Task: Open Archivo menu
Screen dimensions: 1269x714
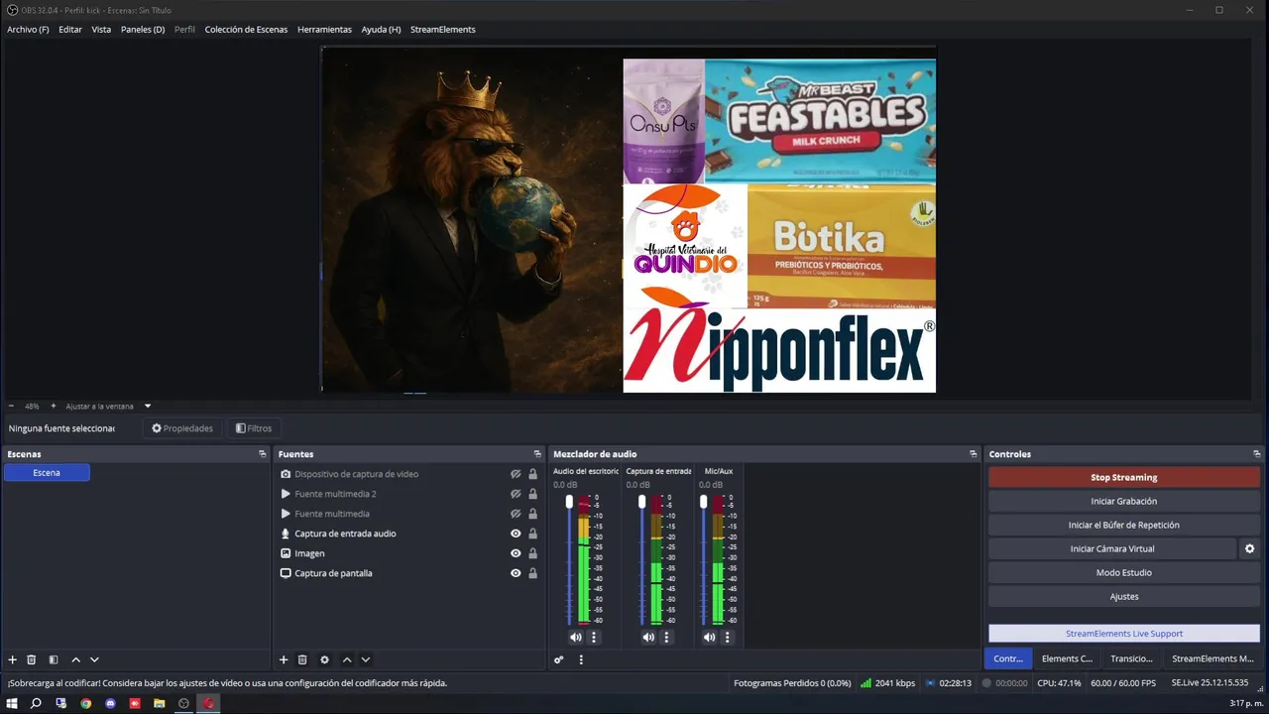Action: click(x=28, y=30)
